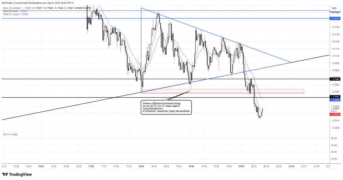Image resolution: width=343 pixels, height=180 pixels.
Task: Click the blue 1.17152 price label
Action: point(335,18)
